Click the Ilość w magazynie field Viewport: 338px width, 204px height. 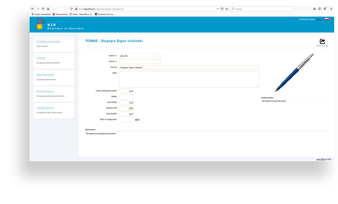point(130,120)
